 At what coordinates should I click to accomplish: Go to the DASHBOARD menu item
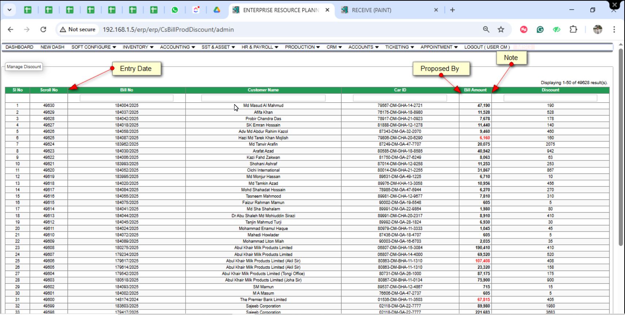tap(19, 47)
